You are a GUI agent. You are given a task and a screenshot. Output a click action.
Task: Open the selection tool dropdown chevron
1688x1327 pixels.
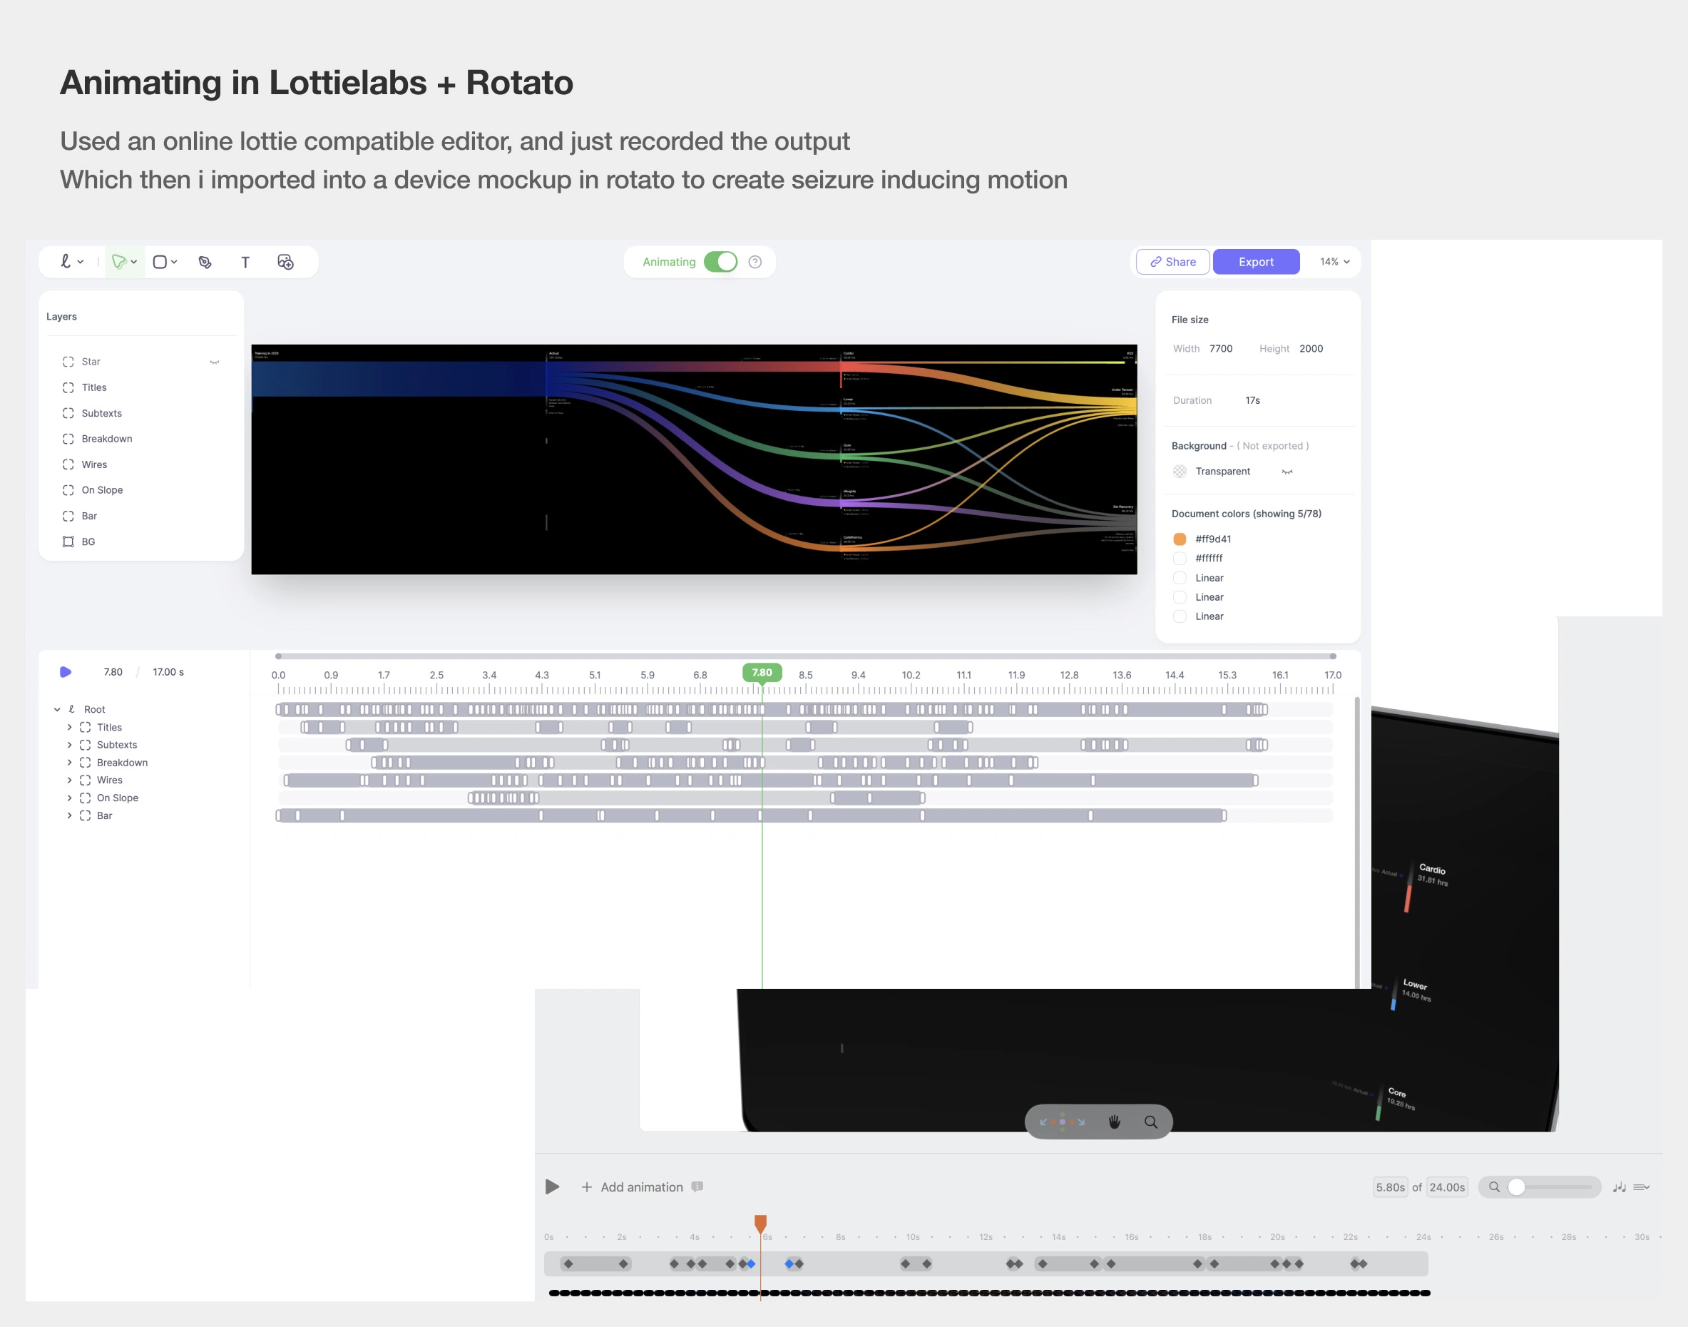coord(134,262)
